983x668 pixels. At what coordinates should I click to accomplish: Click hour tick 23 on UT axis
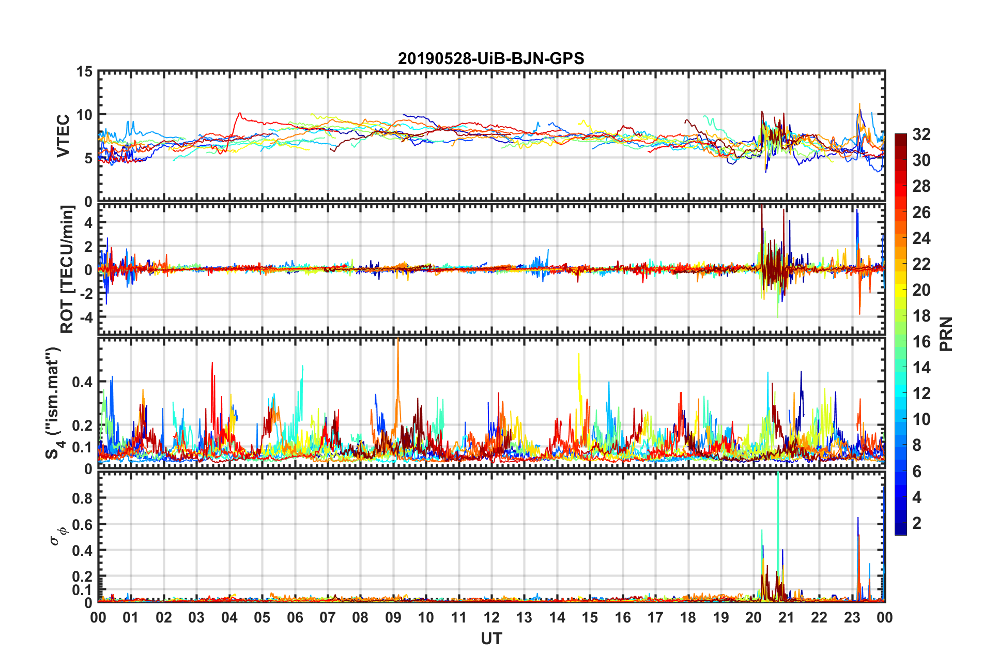coord(852,617)
